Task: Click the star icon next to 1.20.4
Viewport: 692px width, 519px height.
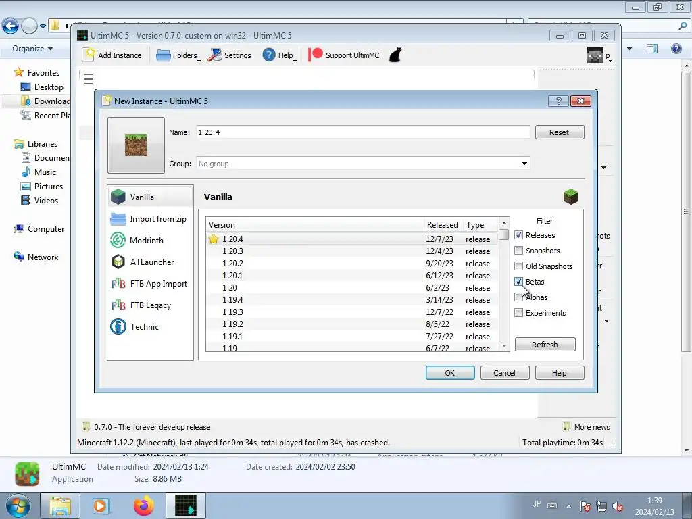Action: (214, 239)
